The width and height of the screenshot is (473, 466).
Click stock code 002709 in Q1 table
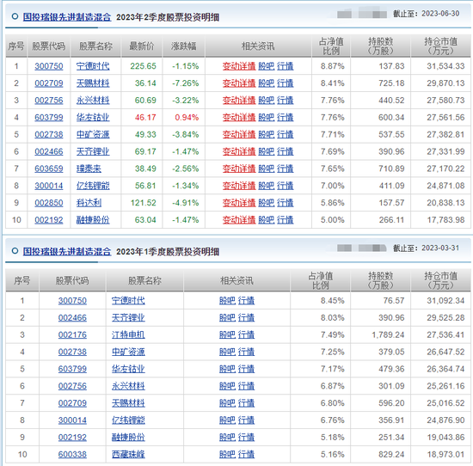(x=72, y=403)
